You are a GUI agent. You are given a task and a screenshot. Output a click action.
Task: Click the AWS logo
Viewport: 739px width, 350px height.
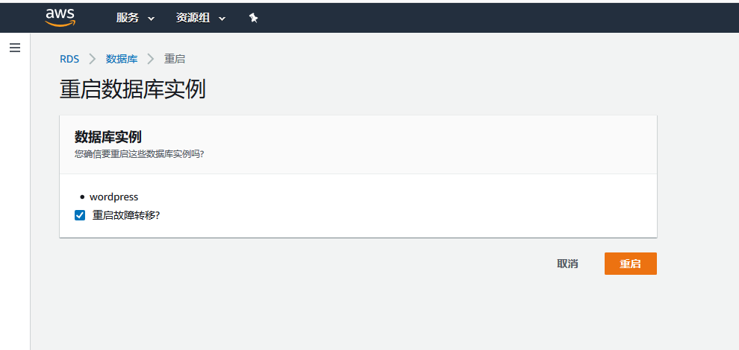(60, 18)
